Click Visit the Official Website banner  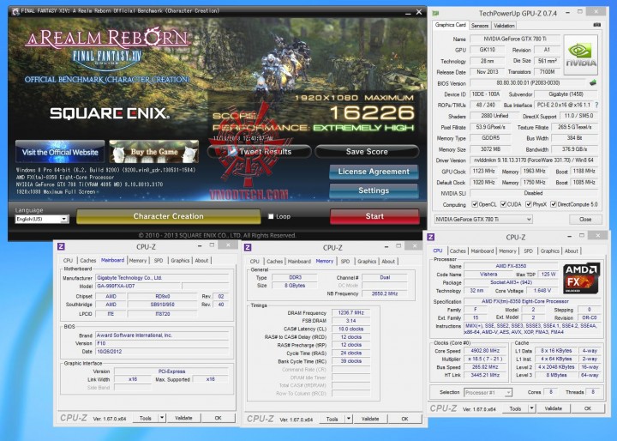pyautogui.click(x=60, y=152)
